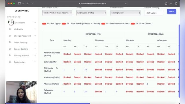
Task: Click the Safari Booking document icon
Action: coord(10,42)
